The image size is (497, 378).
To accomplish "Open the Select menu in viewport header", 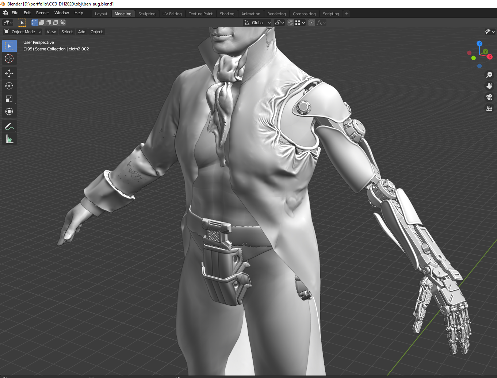I will pyautogui.click(x=67, y=32).
